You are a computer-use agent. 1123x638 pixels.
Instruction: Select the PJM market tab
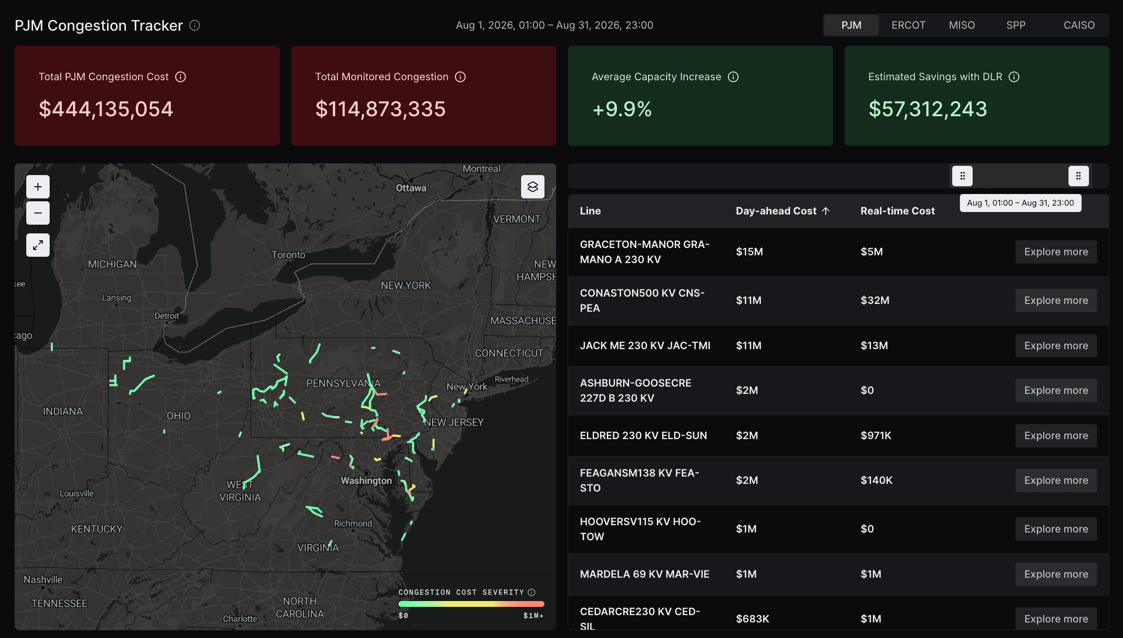pos(851,25)
